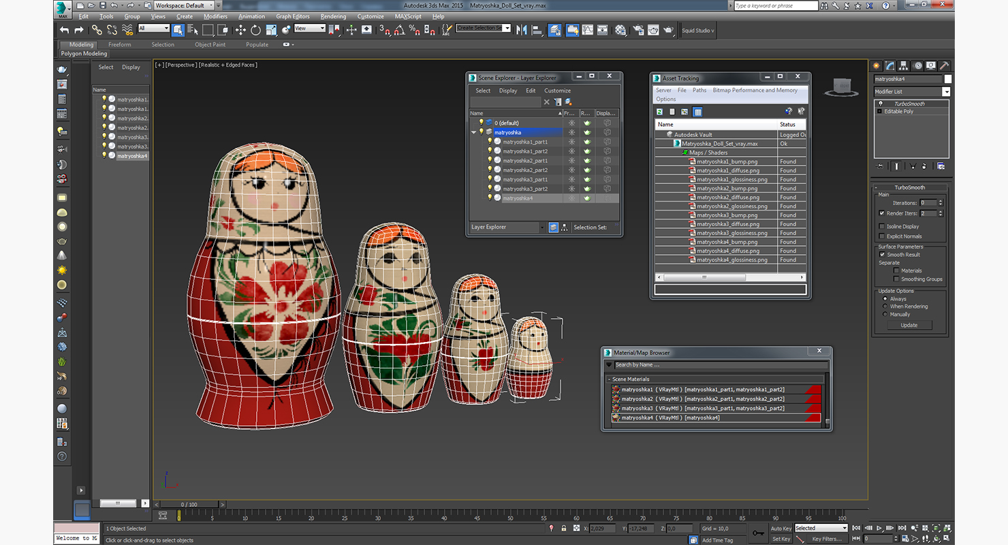Open the Hierarchy command panel tab

[904, 65]
